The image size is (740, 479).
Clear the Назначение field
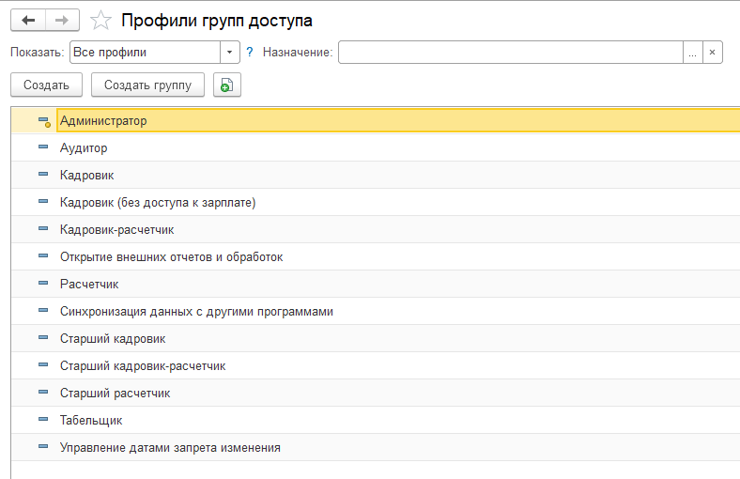click(713, 53)
